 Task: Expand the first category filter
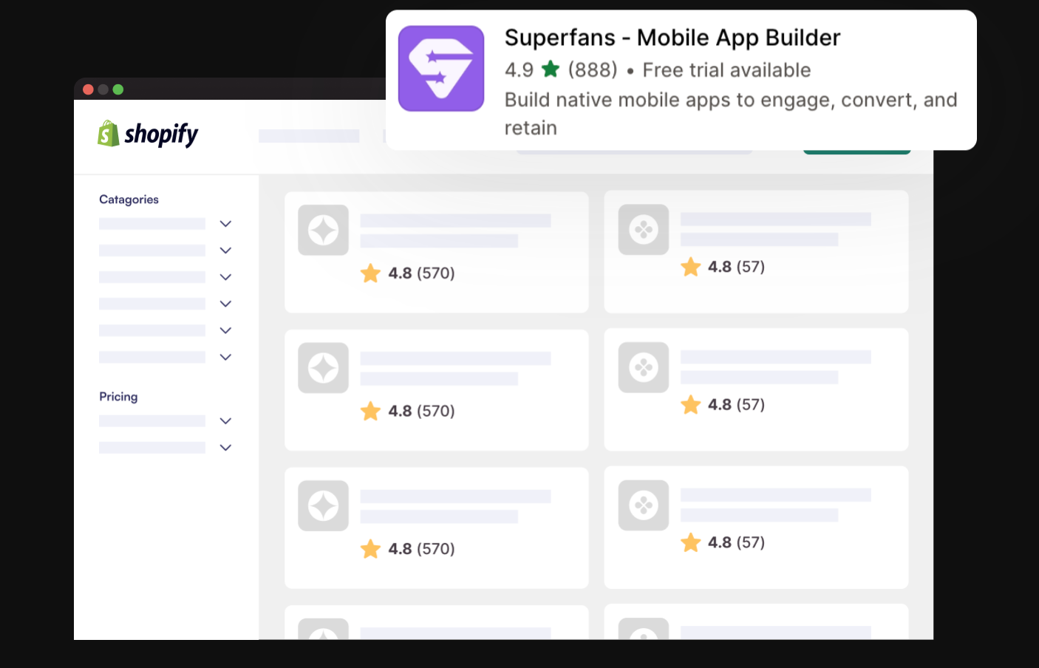[225, 223]
